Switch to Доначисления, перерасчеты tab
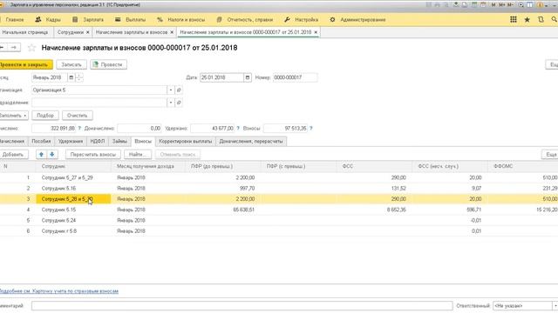Image resolution: width=558 pixels, height=313 pixels. 251,141
